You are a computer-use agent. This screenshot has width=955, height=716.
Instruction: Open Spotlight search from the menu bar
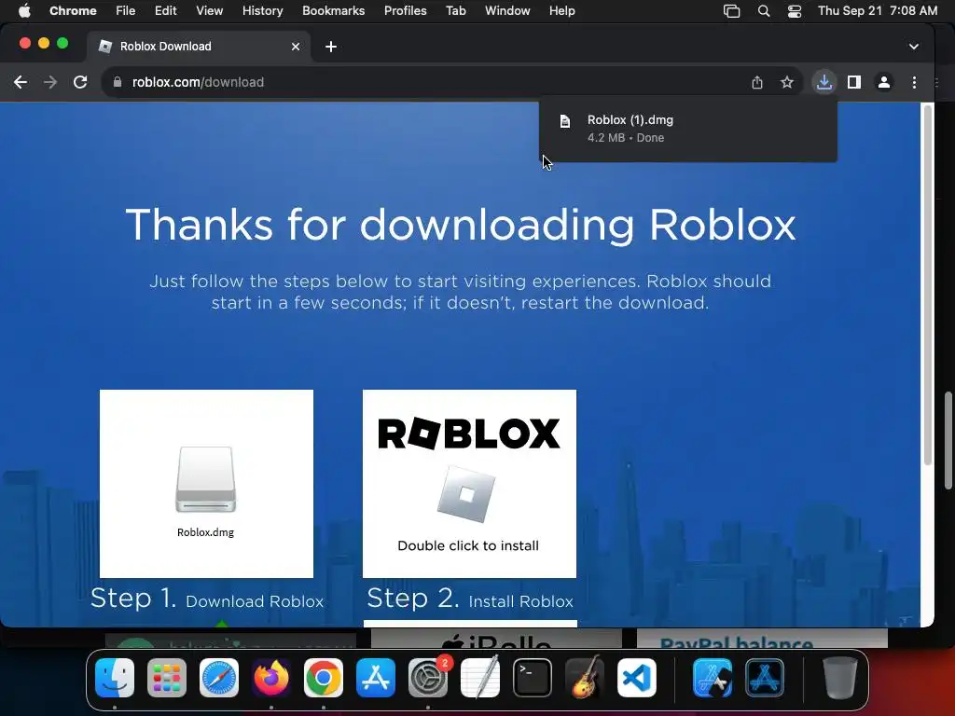[763, 11]
